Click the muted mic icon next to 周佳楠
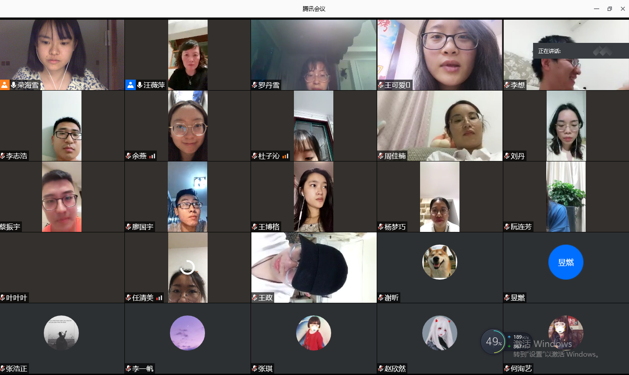 [x=381, y=156]
